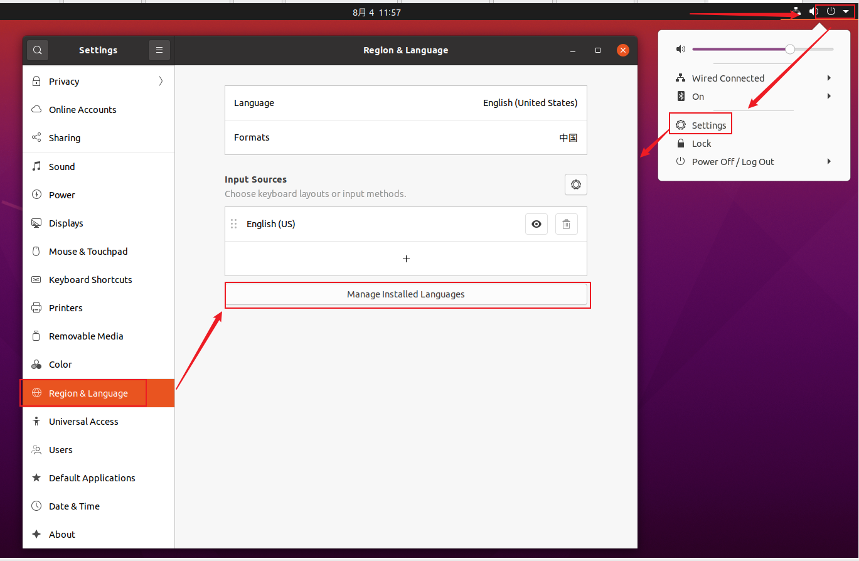This screenshot has width=859, height=561.
Task: Click the network icon in top bar
Action: coord(796,12)
